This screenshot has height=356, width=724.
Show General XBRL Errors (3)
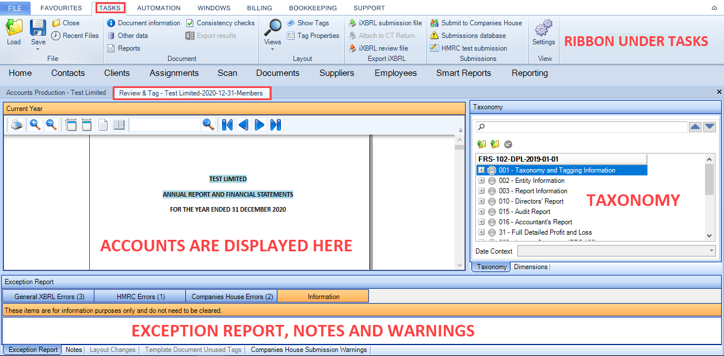(x=49, y=297)
